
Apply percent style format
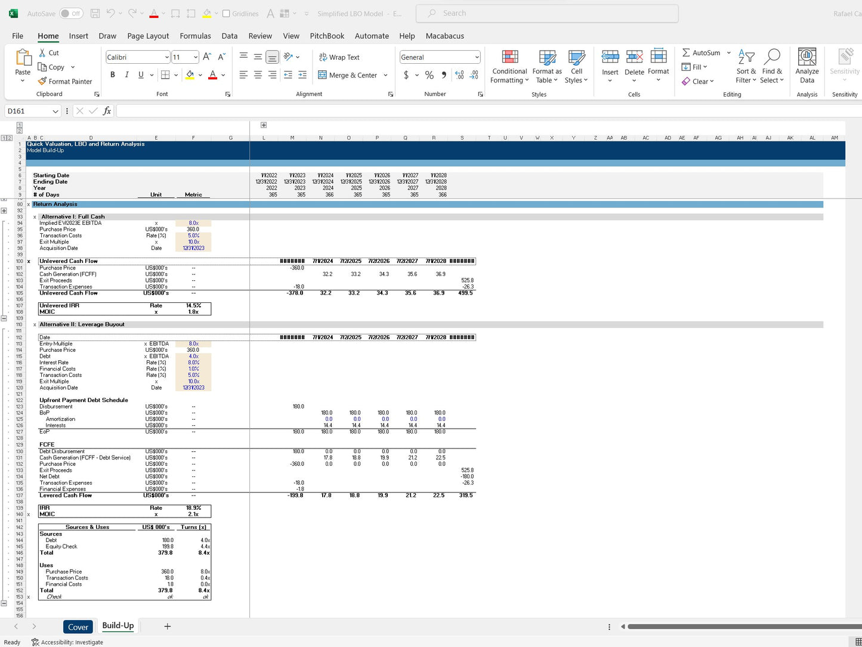pyautogui.click(x=429, y=75)
